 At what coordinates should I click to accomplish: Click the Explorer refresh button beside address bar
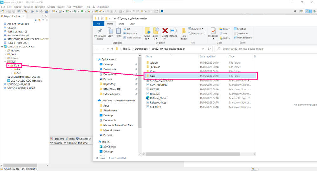(x=209, y=49)
